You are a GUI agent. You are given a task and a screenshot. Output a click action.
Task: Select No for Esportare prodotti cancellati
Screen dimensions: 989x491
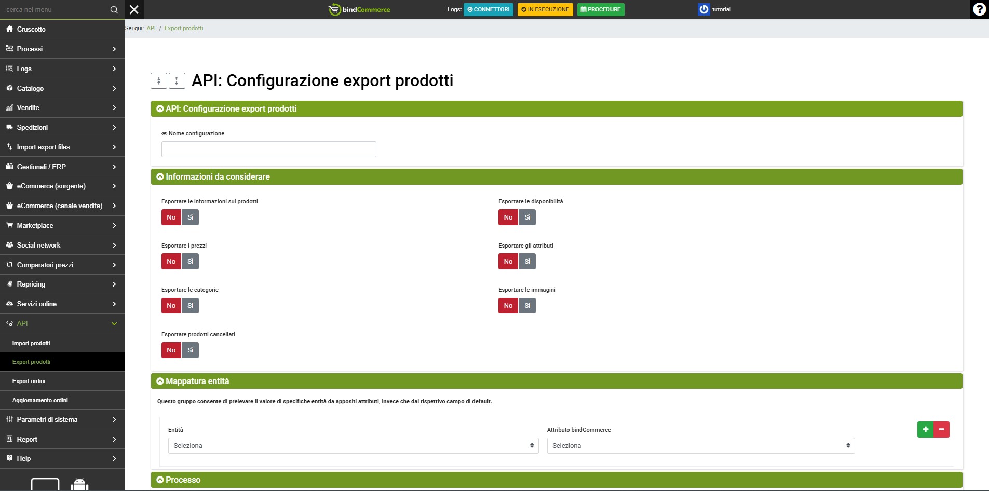click(171, 350)
